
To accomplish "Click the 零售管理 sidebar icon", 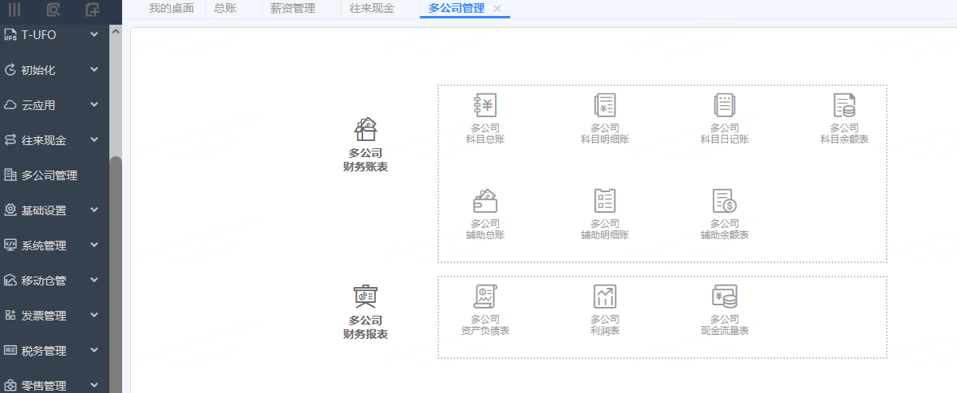I will click(x=10, y=386).
